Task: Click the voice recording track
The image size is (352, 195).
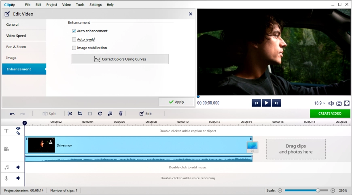Action: point(188,178)
